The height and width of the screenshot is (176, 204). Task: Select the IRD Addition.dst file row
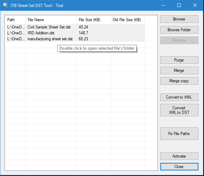point(76,33)
